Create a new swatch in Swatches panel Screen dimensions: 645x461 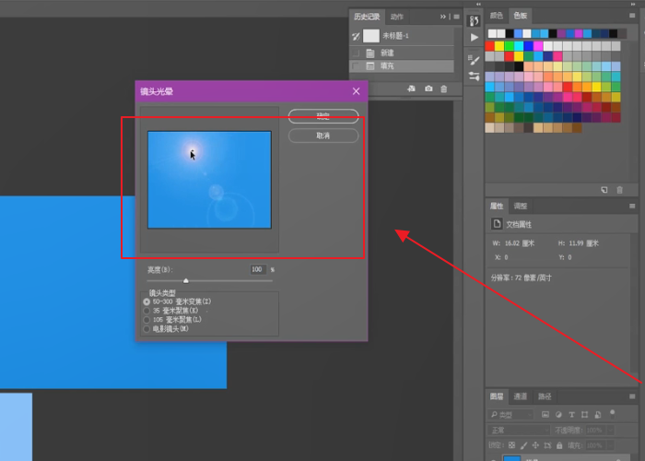pyautogui.click(x=604, y=190)
